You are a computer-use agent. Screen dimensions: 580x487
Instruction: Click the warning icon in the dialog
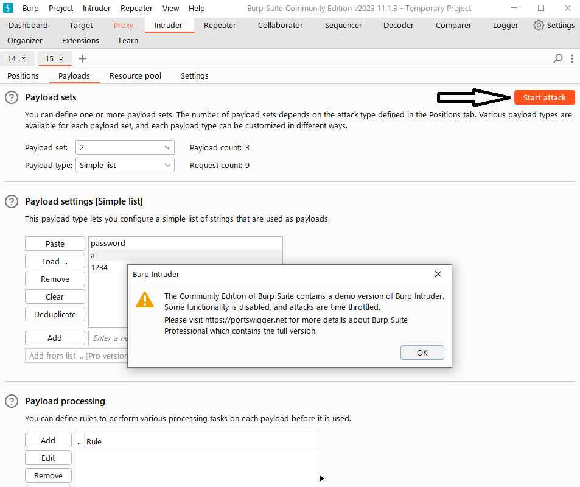click(x=145, y=300)
